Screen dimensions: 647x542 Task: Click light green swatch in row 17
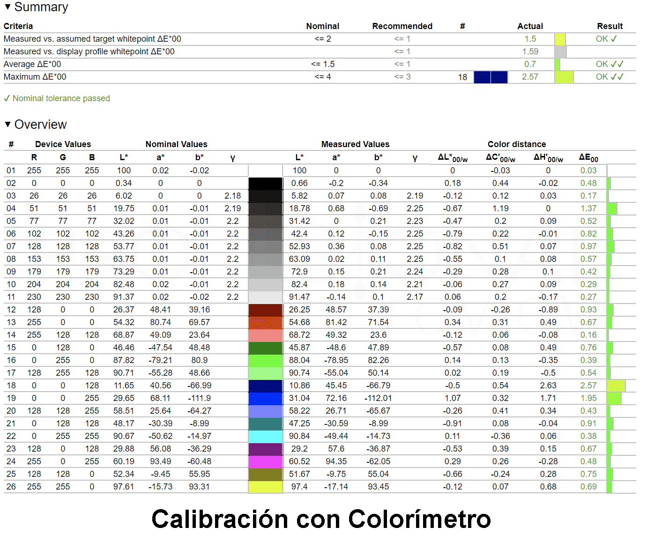265,373
